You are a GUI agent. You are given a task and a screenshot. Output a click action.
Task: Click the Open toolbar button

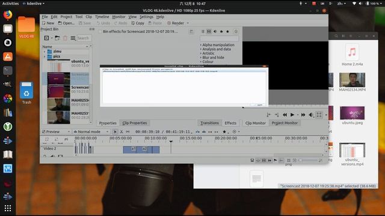(66, 23)
